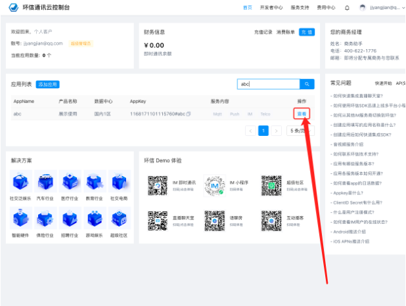Image resolution: width=406 pixels, height=306 pixels.
Task: Click the 游戏娱乐 solution icon
Action: click(95, 218)
